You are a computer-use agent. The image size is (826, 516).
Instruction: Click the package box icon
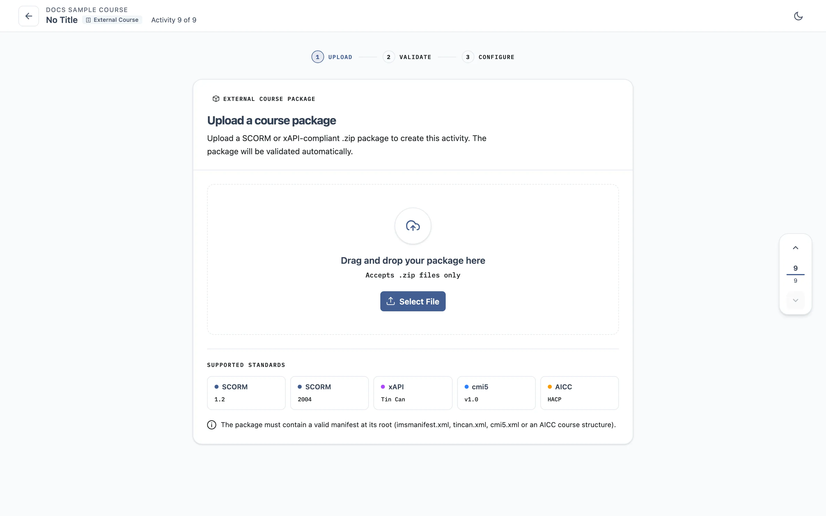pyautogui.click(x=216, y=99)
